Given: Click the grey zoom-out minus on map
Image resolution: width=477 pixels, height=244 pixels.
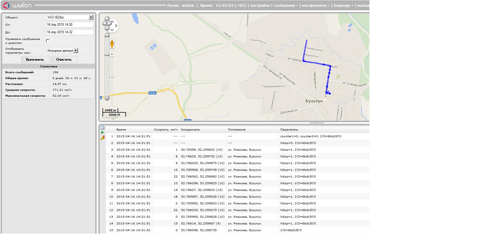Looking at the screenshot, I should 107,98.
